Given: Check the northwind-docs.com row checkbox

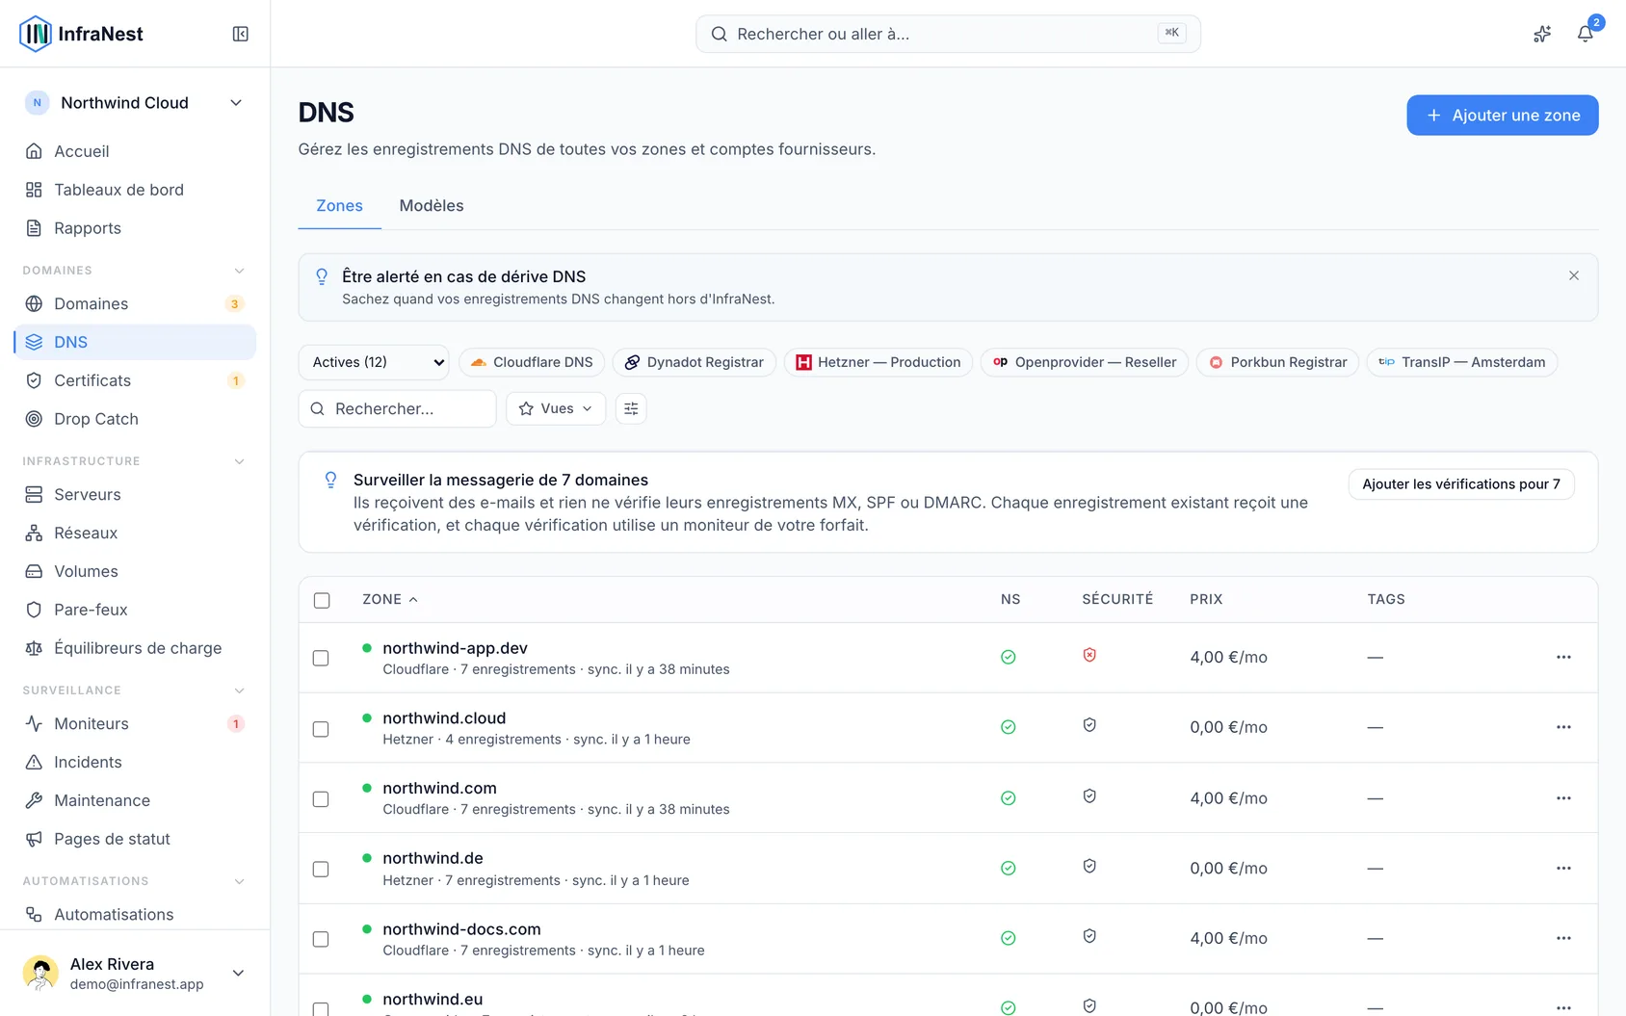Looking at the screenshot, I should coord(321,939).
